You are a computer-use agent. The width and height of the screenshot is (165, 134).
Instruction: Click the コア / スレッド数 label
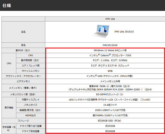[x=31, y=66]
